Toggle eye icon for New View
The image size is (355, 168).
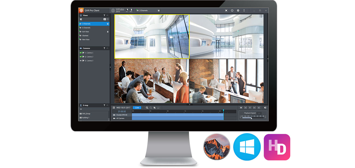coord(81,39)
